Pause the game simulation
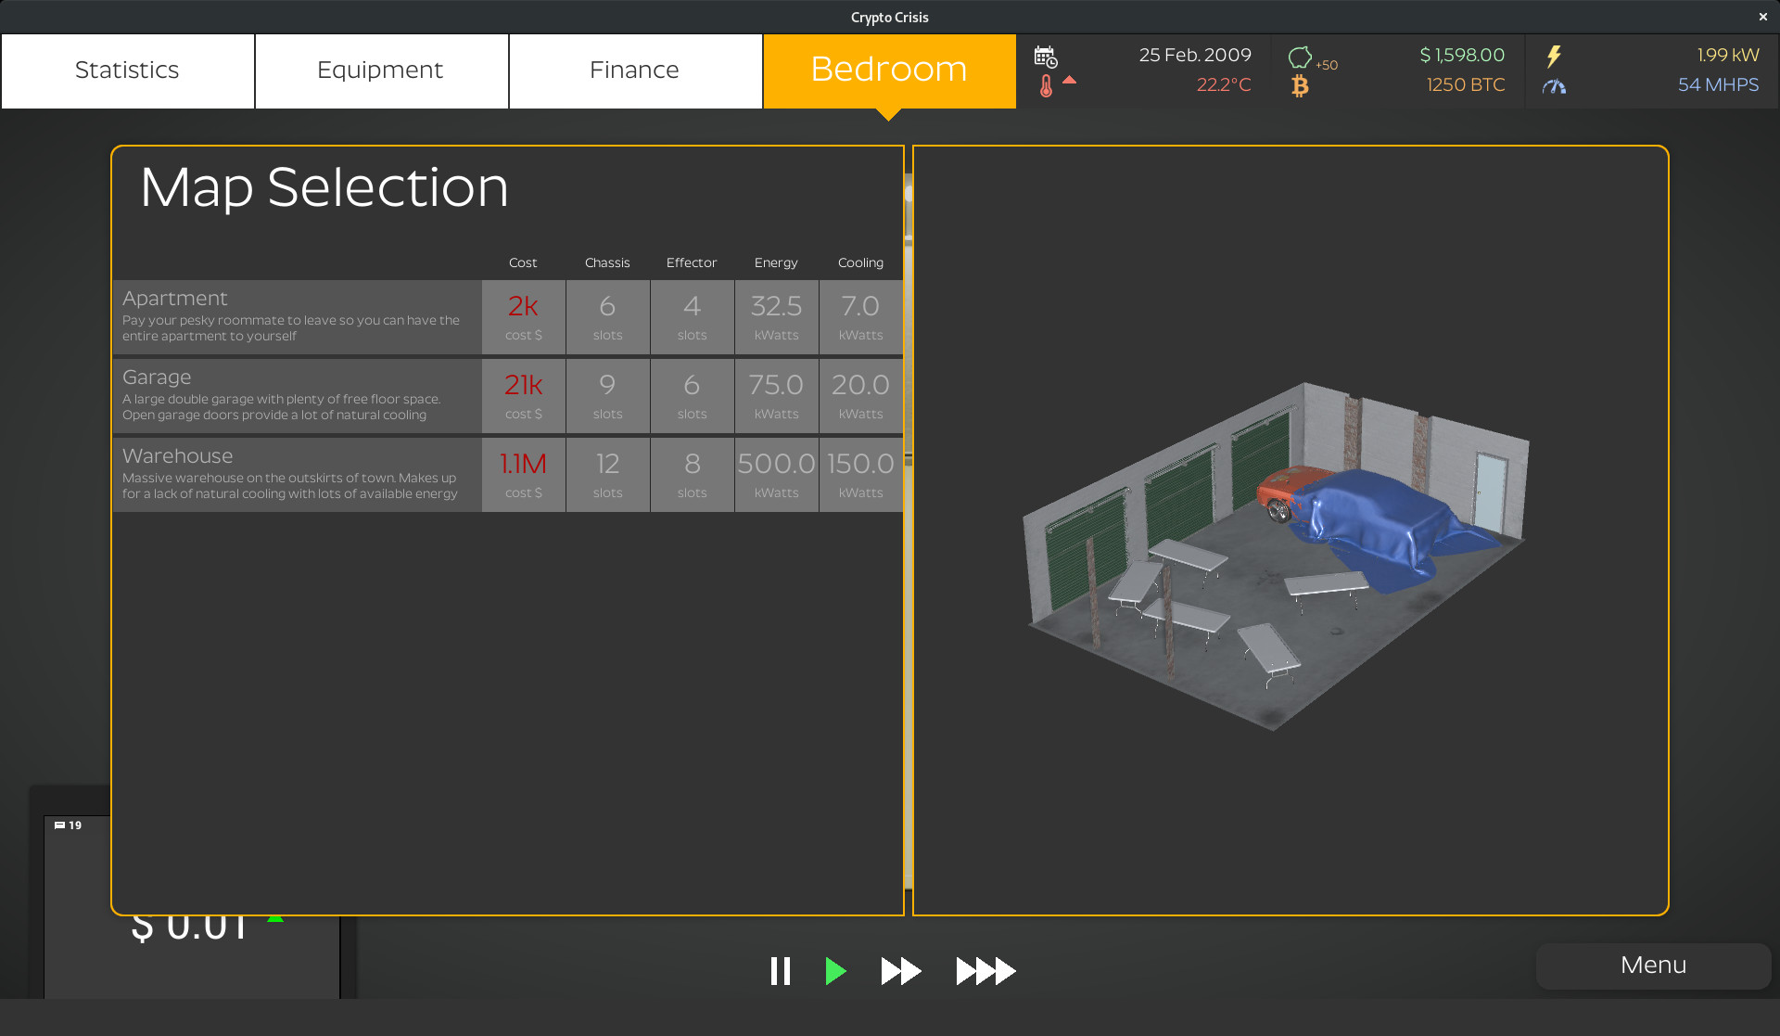Screen dimensions: 1780x1036 coord(781,971)
